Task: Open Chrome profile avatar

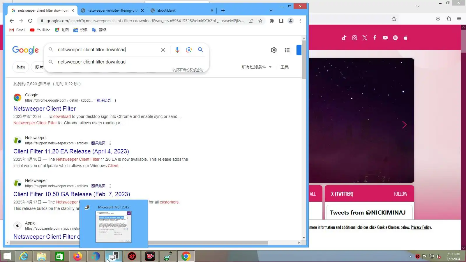Action: (291, 21)
